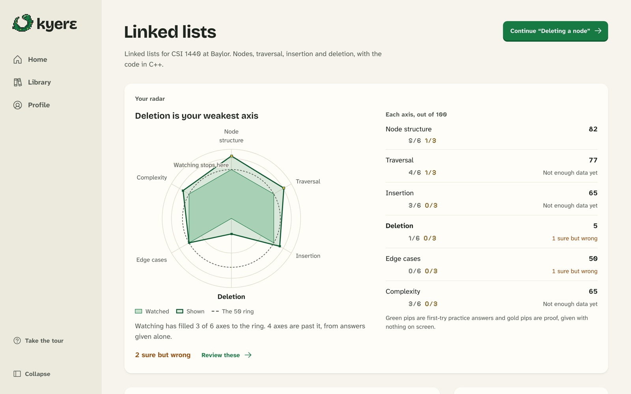This screenshot has height=394, width=631.
Task: Select the Deletion axis row label
Action: (400, 226)
